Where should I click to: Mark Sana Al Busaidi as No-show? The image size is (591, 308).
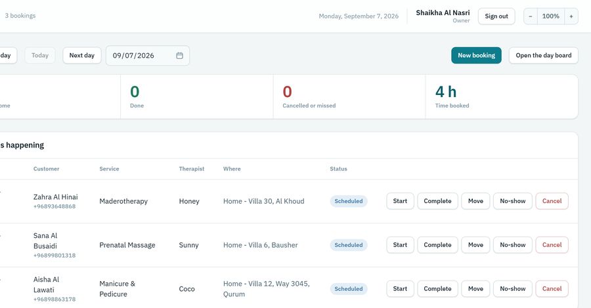point(513,245)
